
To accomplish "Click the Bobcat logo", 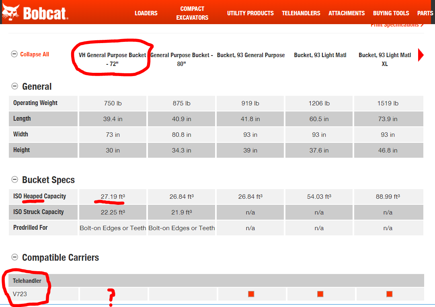I will coord(35,12).
